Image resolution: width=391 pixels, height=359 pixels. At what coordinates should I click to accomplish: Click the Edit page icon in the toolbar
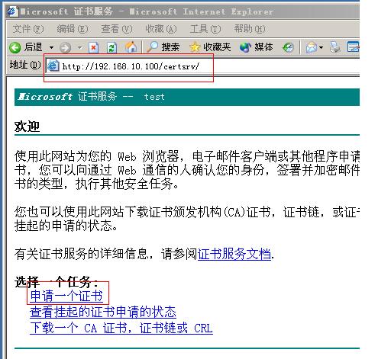pos(354,47)
